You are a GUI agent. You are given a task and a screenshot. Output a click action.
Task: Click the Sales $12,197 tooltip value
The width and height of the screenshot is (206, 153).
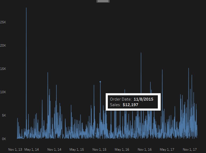click(130, 105)
